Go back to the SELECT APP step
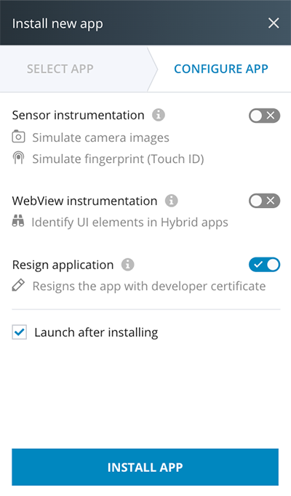Image resolution: width=291 pixels, height=496 pixels. point(60,68)
